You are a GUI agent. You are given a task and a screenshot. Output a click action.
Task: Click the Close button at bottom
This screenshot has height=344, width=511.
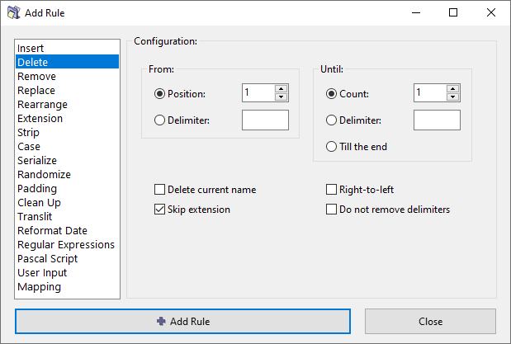tap(430, 321)
